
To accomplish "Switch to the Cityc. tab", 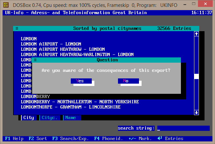I will click(49, 118).
